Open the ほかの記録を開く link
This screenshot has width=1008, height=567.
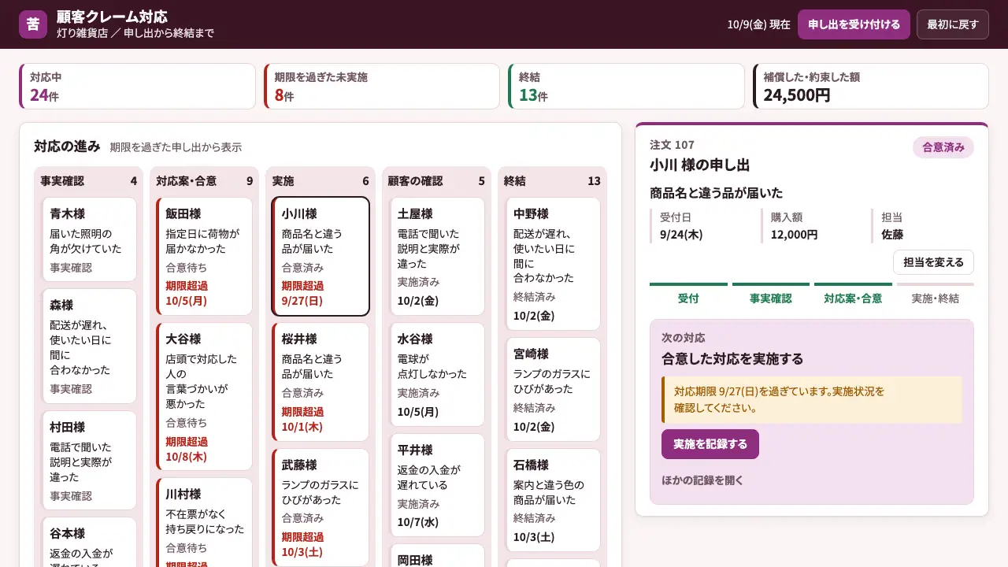click(x=702, y=480)
